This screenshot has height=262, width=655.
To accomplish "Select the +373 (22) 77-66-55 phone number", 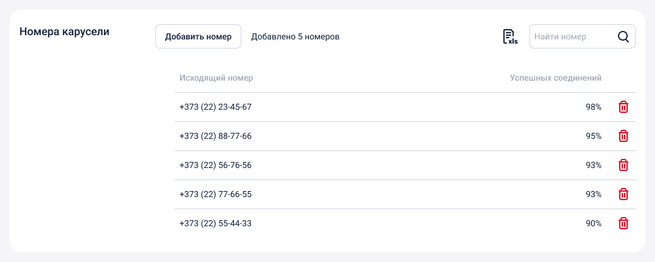I will tap(215, 194).
